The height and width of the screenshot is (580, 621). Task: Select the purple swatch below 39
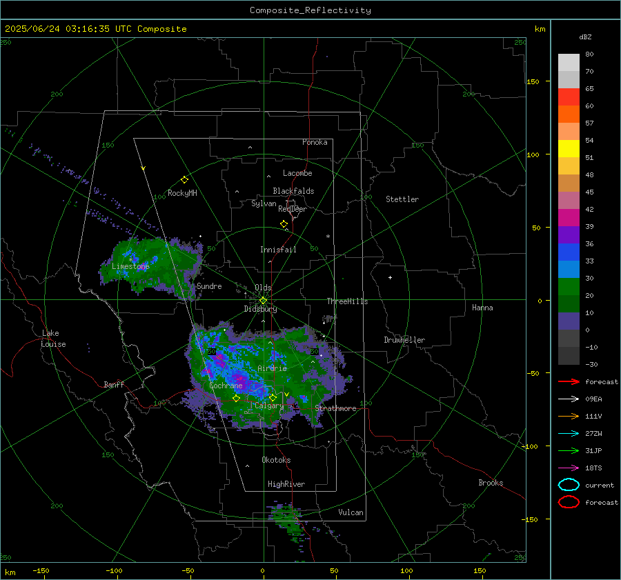coord(569,234)
